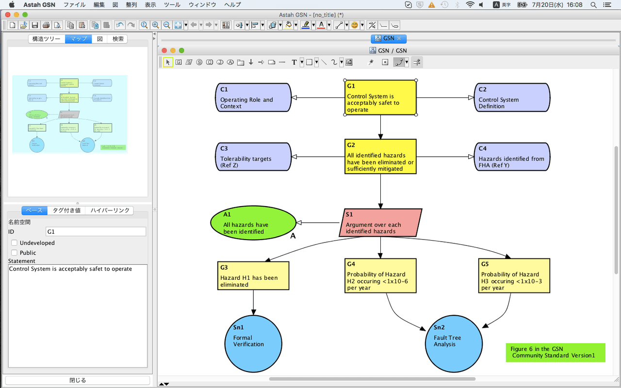
Task: Open the fill color dropdown arrow
Action: (295, 25)
